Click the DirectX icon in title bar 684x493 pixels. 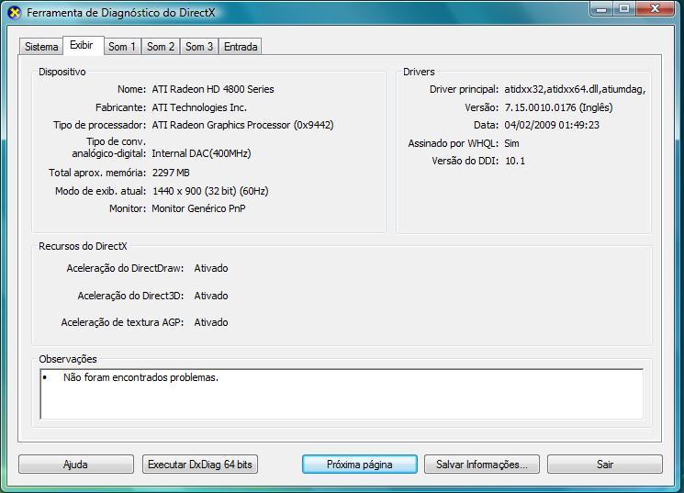click(15, 13)
